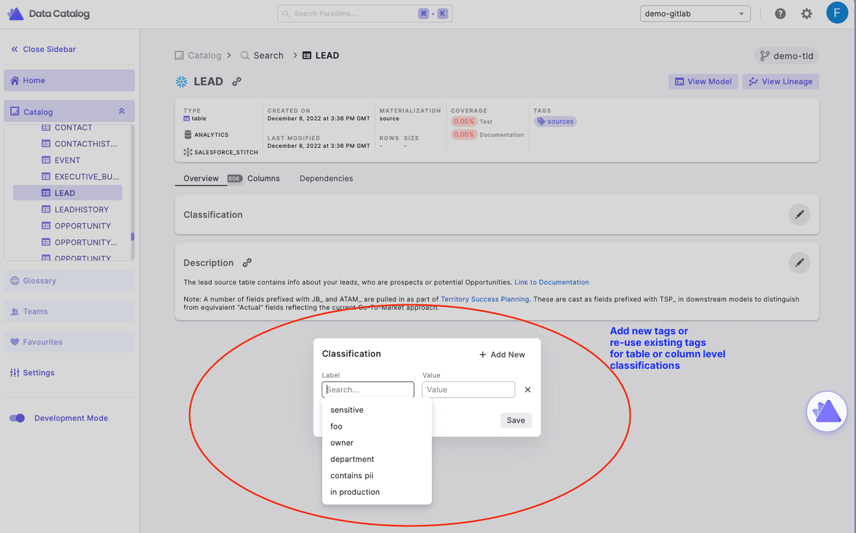This screenshot has width=856, height=533.
Task: Edit Description with the pencil icon
Action: point(799,263)
